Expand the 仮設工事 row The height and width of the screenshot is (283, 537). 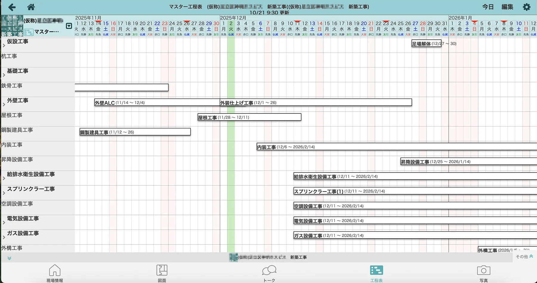coord(4,46)
